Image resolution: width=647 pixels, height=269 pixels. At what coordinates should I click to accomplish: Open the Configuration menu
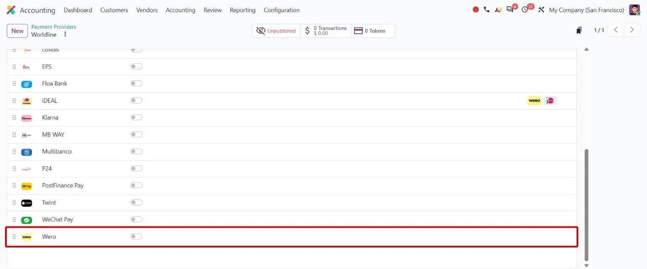[282, 10]
